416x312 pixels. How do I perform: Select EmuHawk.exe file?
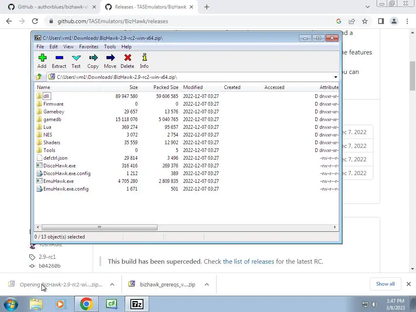pyautogui.click(x=58, y=181)
